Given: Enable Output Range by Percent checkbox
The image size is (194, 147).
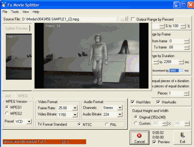Looking at the screenshot, I should 133,19.
